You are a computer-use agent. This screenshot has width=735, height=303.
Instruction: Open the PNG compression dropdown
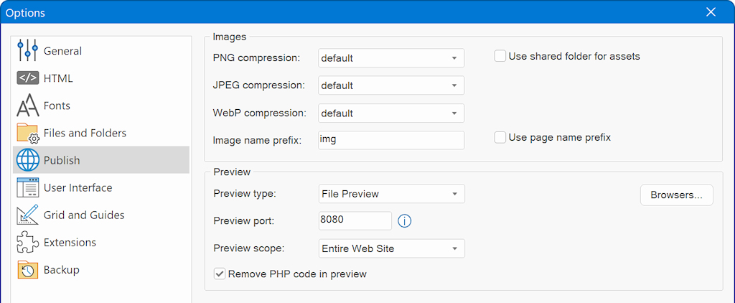[391, 58]
